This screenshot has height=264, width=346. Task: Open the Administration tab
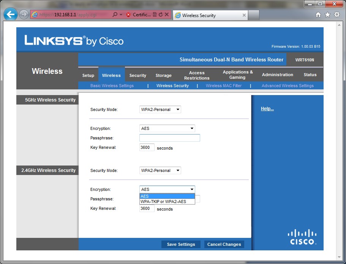pos(278,75)
